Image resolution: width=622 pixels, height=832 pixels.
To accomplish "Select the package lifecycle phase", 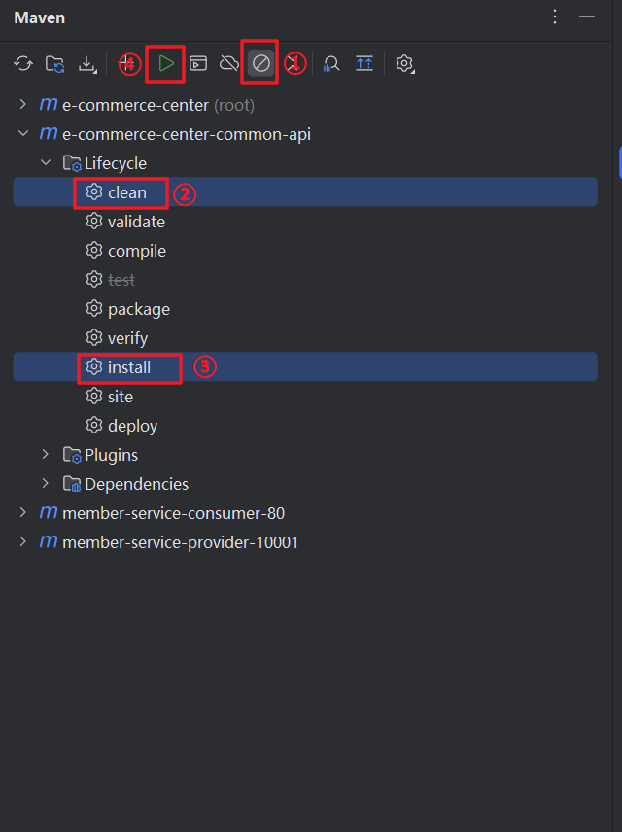I will tap(138, 309).
